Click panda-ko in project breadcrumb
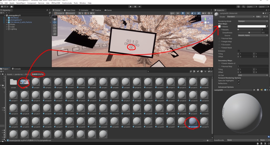270x145 pixels. pyautogui.click(x=19, y=74)
